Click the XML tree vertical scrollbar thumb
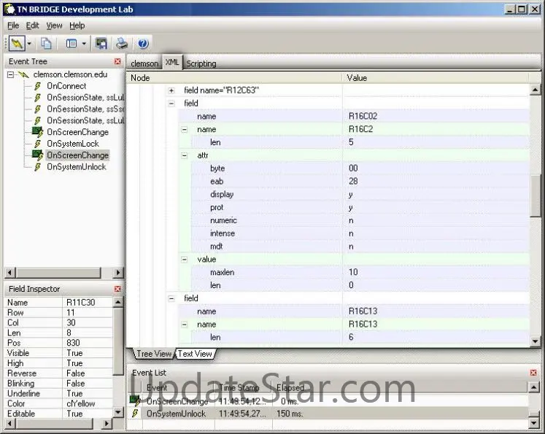Screen dimensions: 545x434 (535, 195)
